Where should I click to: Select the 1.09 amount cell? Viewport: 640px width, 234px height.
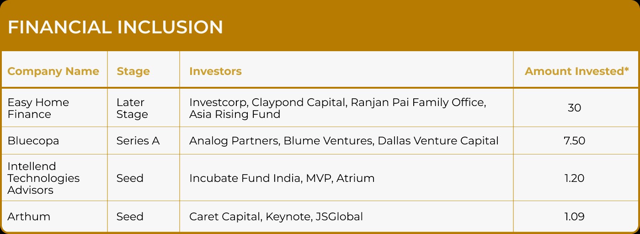pos(574,216)
